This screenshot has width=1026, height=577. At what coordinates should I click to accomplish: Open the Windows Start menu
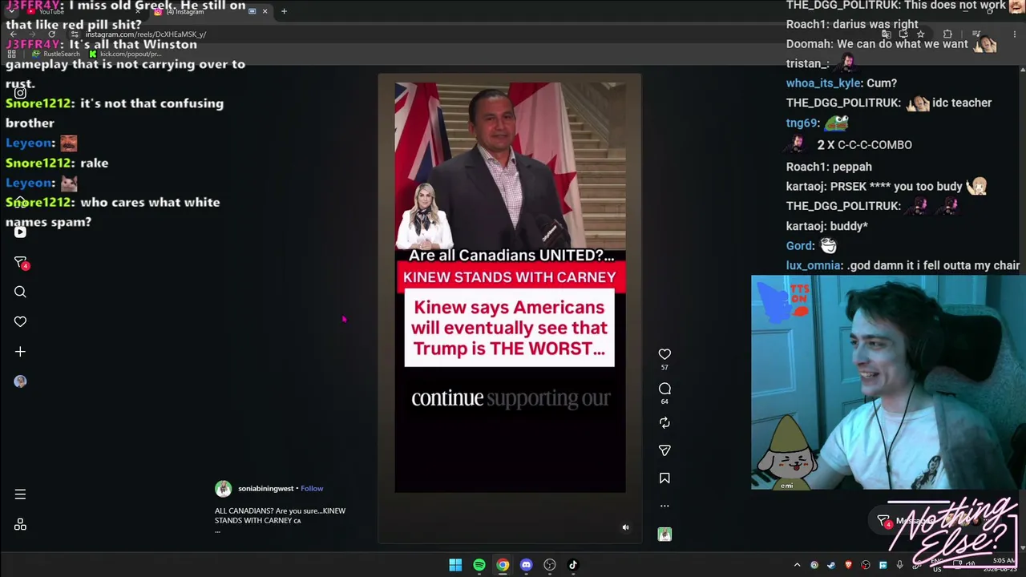click(x=455, y=565)
